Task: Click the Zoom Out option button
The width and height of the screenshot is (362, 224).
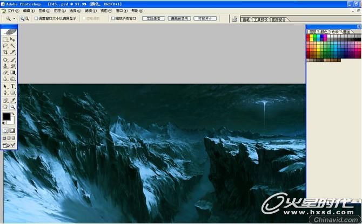Action: [x=27, y=18]
